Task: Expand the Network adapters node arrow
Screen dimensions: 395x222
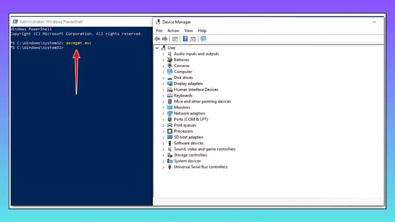Action: point(163,113)
